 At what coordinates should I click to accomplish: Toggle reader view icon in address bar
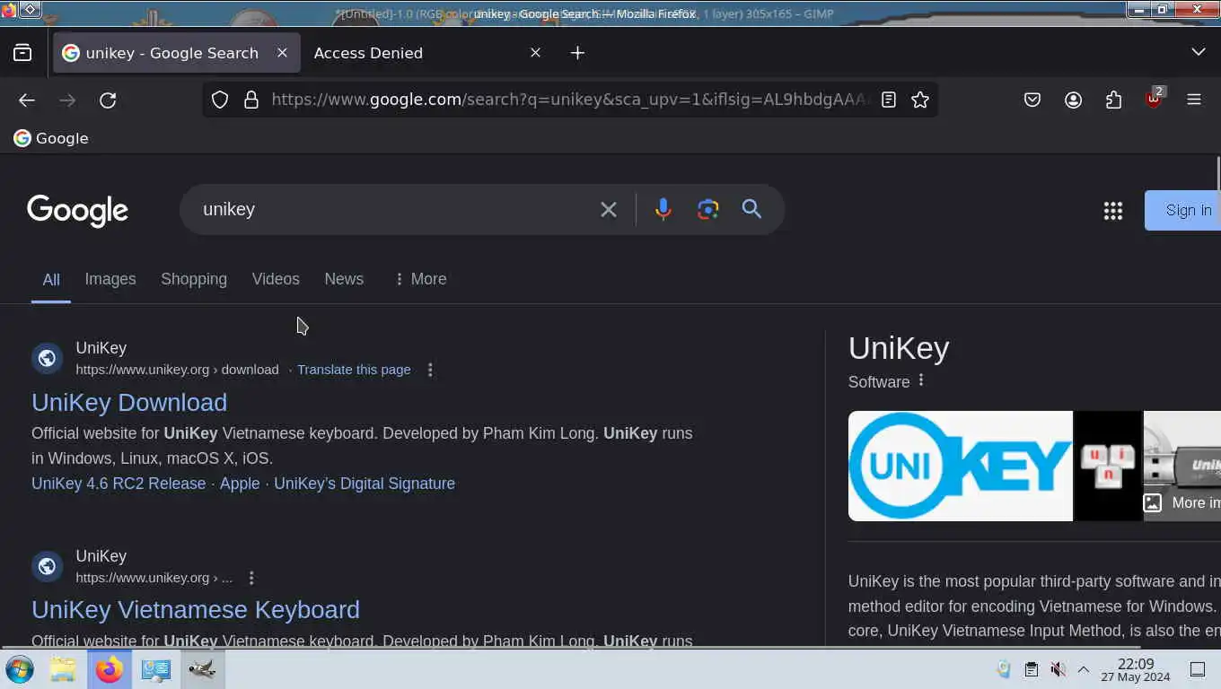coord(889,100)
